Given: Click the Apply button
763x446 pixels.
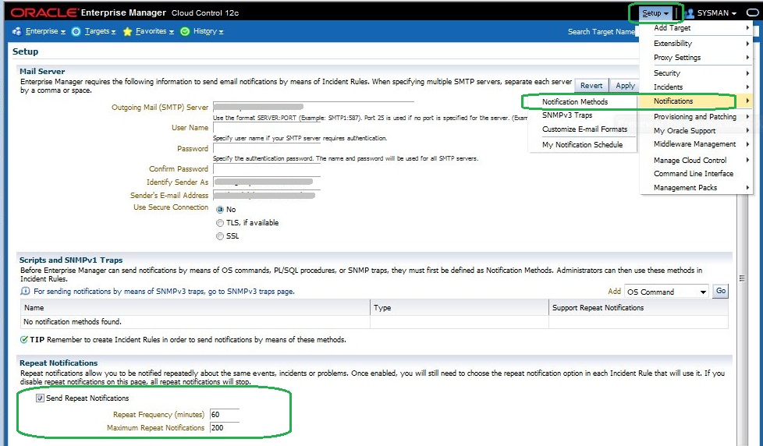Looking at the screenshot, I should (625, 86).
